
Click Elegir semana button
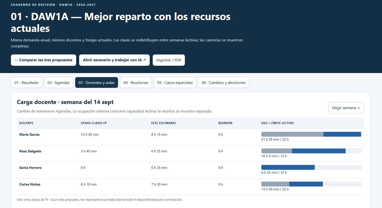[x=346, y=108]
